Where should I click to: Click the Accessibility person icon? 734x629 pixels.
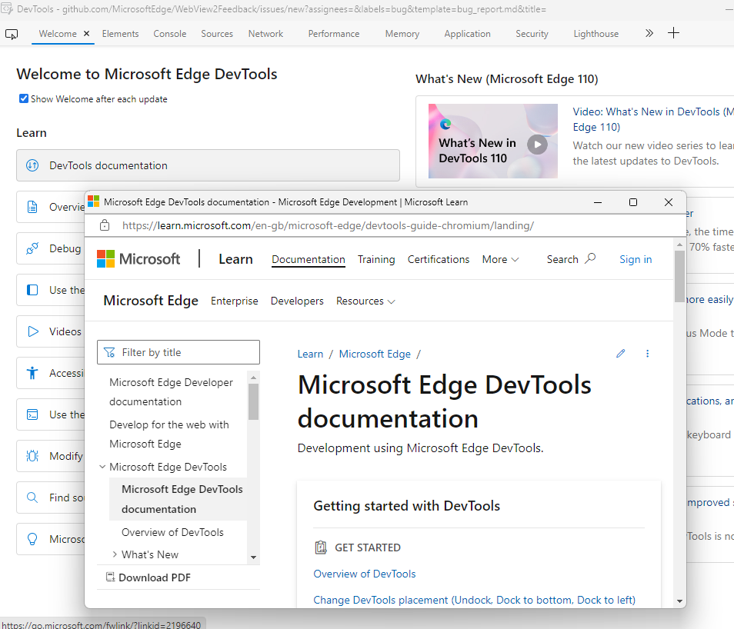(x=32, y=373)
